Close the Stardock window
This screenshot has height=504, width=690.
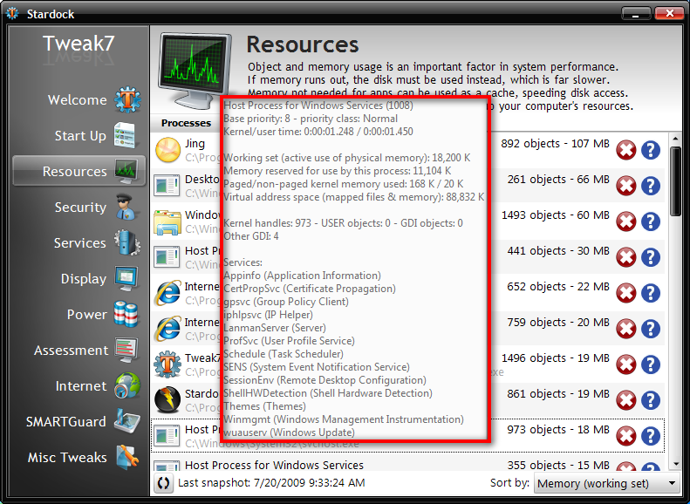tap(669, 14)
